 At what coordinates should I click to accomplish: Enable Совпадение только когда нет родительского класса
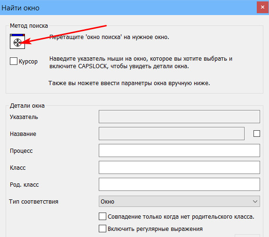(103, 216)
